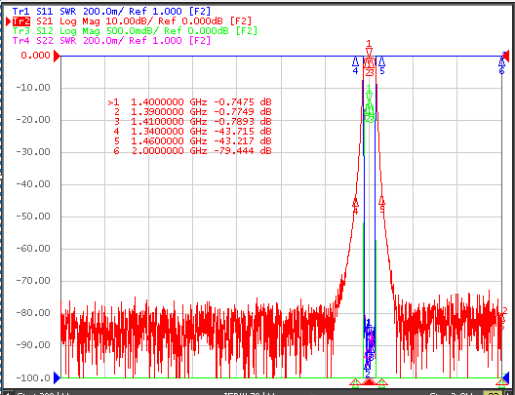The image size is (515, 395).
Task: Click the blue reference triangle at -100.0
Action: (x=58, y=377)
